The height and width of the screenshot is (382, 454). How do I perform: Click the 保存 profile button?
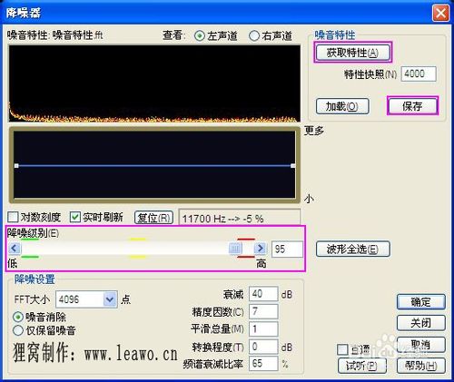[x=412, y=106]
